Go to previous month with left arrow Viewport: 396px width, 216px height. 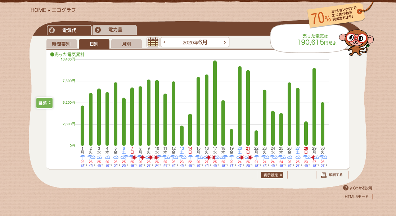click(x=165, y=42)
